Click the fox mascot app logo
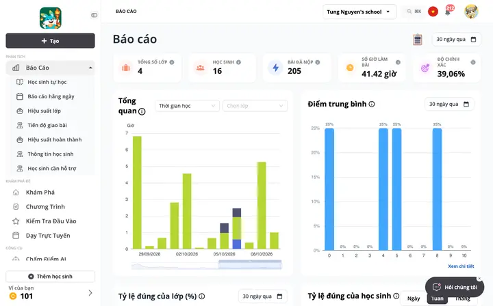The height and width of the screenshot is (306, 493). coord(50,18)
